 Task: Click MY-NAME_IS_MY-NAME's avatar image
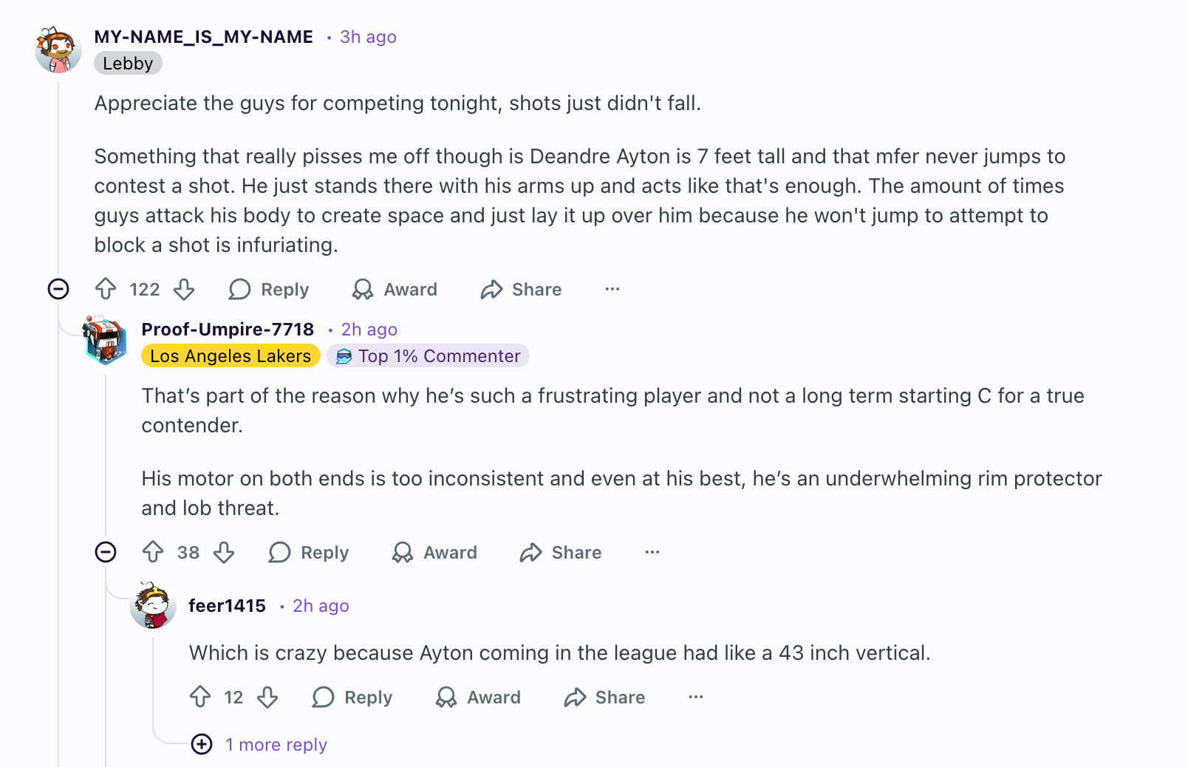coord(58,50)
